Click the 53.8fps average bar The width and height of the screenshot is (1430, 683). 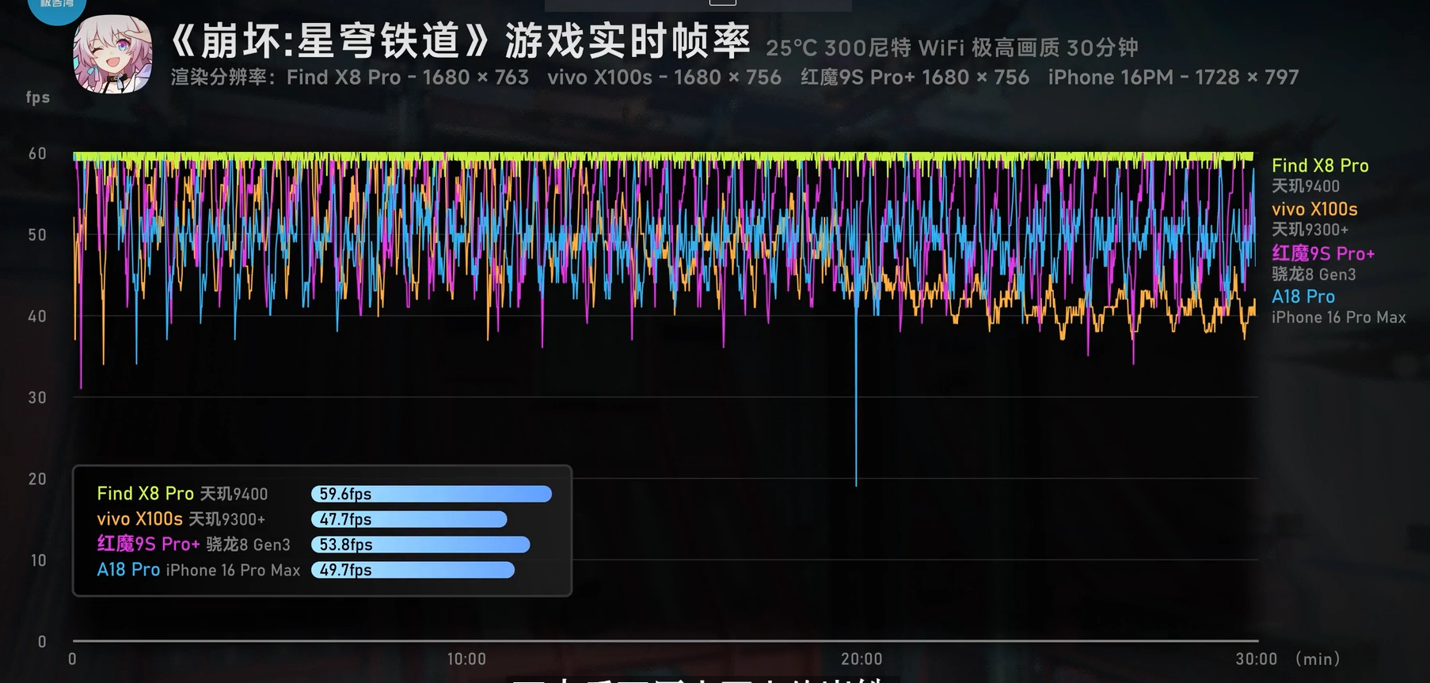pos(420,545)
